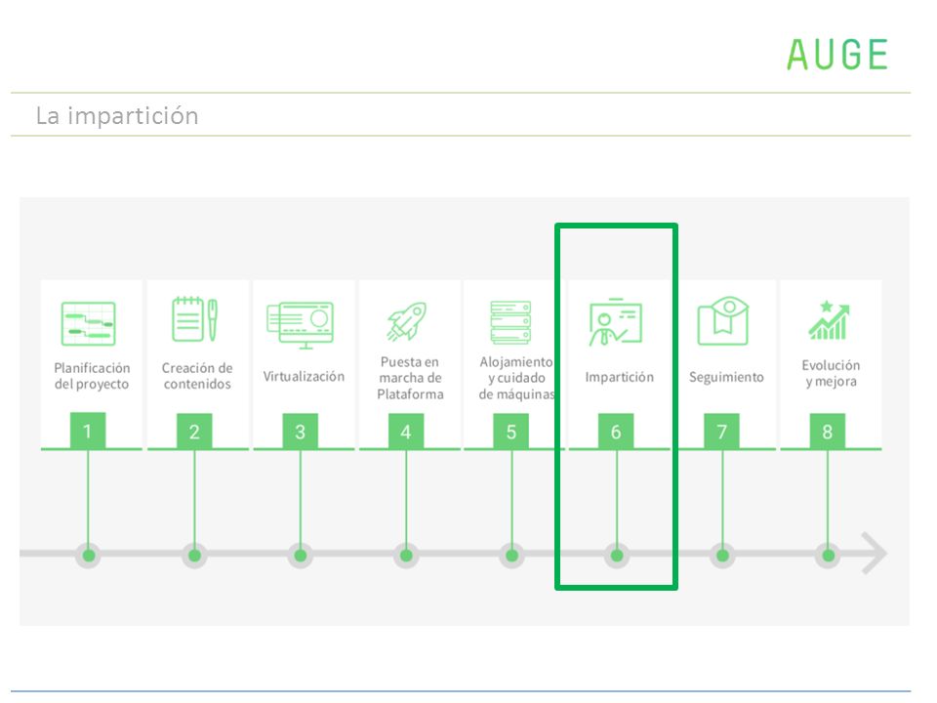Viewport: 937px width, 703px height.
Task: Click the Gantt chart planning icon
Action: pos(89,323)
